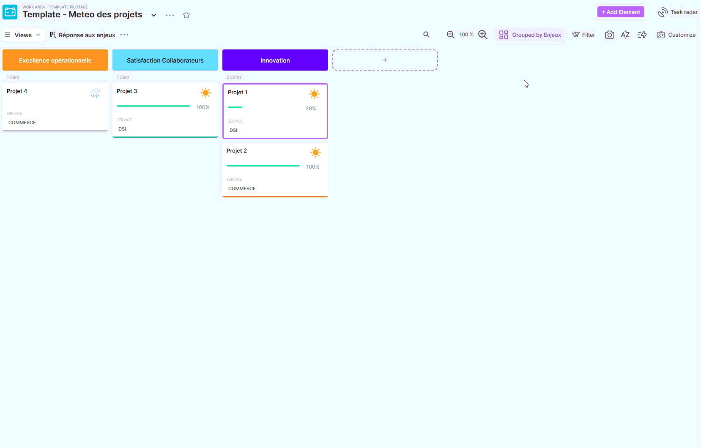Click the + Add Element button
The width and height of the screenshot is (701, 448).
click(620, 12)
